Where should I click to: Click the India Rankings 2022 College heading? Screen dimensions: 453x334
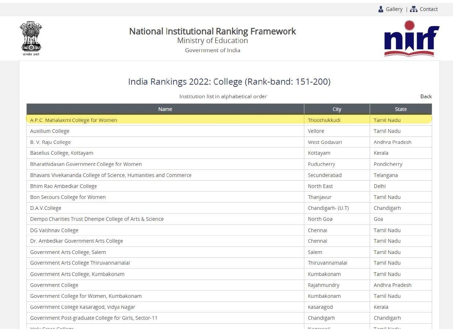(x=229, y=82)
